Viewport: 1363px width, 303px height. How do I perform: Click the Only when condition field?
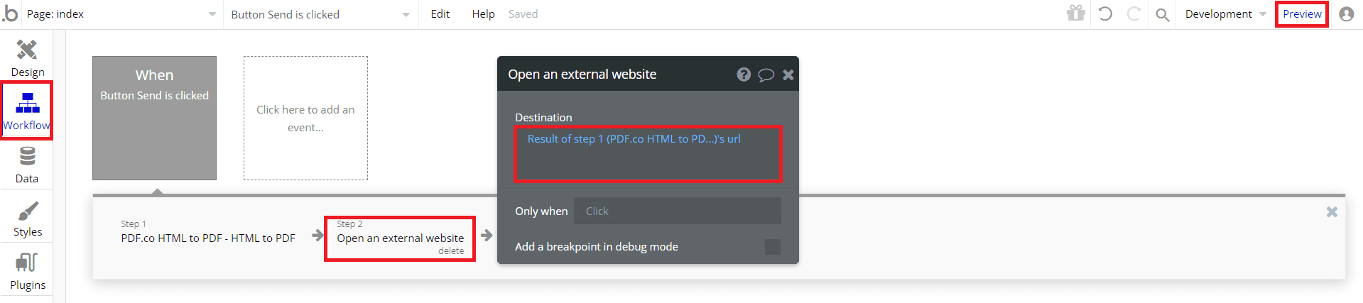click(677, 211)
